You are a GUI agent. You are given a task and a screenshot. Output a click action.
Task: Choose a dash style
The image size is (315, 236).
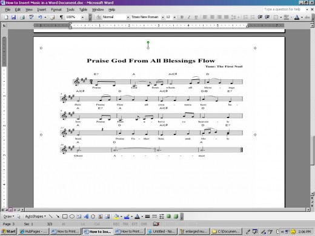click(154, 216)
